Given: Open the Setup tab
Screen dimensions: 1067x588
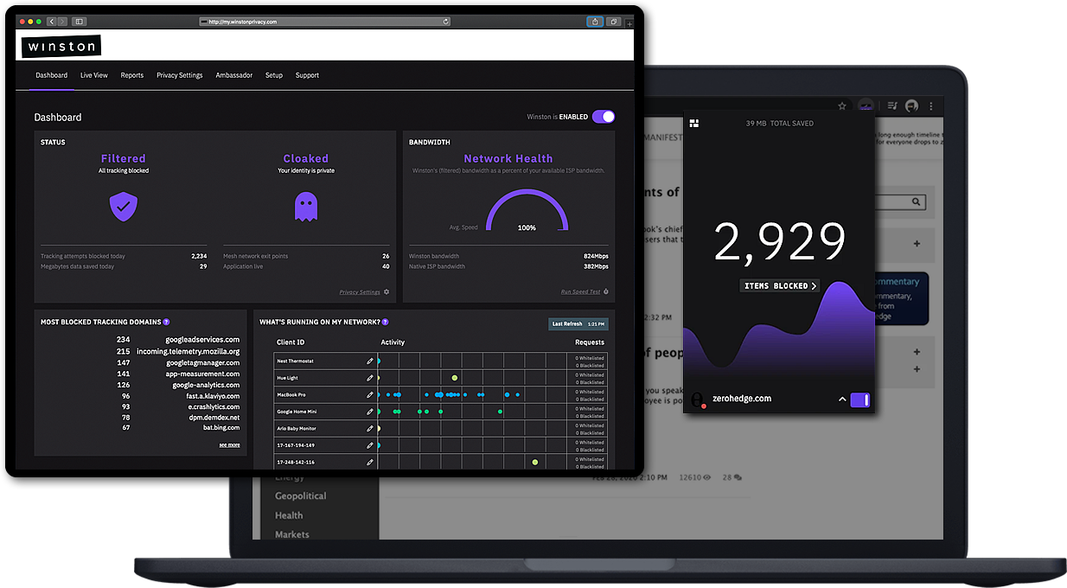Looking at the screenshot, I should (274, 75).
